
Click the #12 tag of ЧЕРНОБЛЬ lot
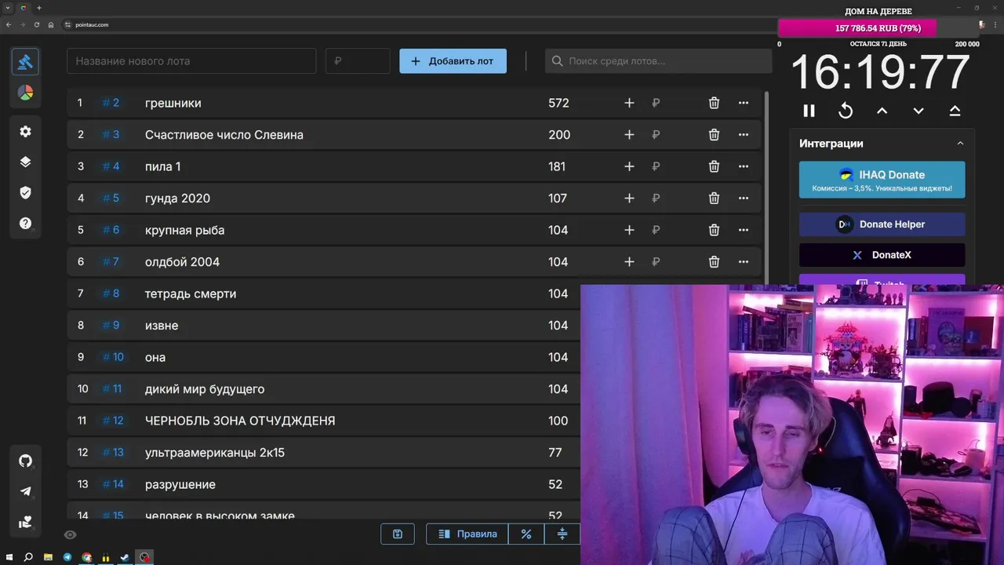click(x=113, y=421)
